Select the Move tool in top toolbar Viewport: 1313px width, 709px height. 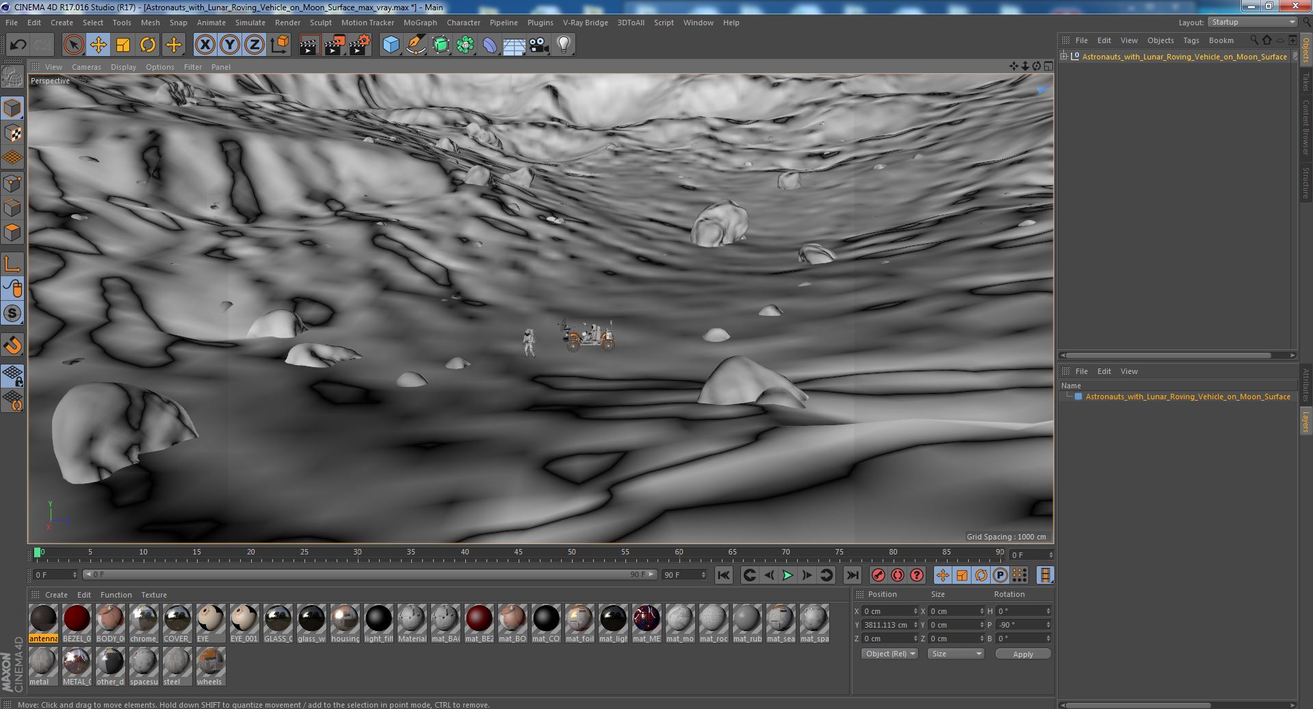[x=98, y=45]
